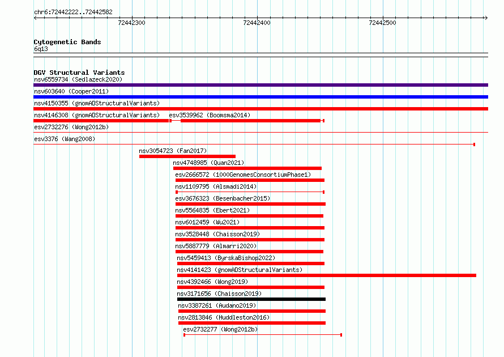Click the nsv3528448 (Chaisson2019) label

pyautogui.click(x=217, y=234)
